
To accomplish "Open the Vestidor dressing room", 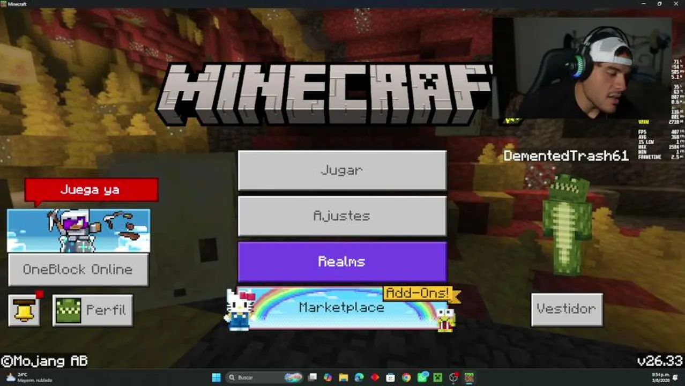I will (x=567, y=309).
